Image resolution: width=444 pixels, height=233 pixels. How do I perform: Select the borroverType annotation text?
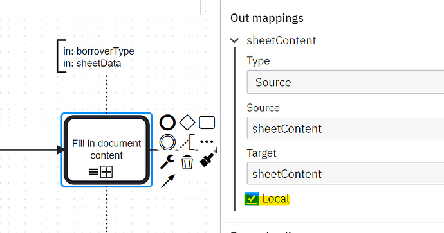pos(98,51)
